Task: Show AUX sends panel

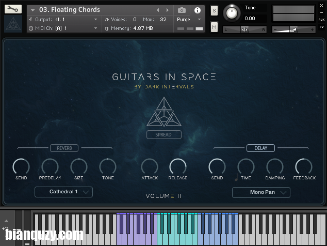Action: point(321,20)
